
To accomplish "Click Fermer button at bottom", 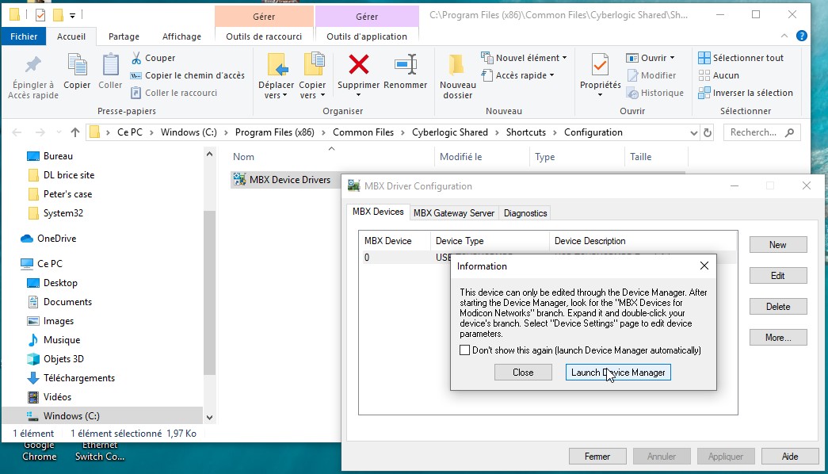I will click(597, 456).
